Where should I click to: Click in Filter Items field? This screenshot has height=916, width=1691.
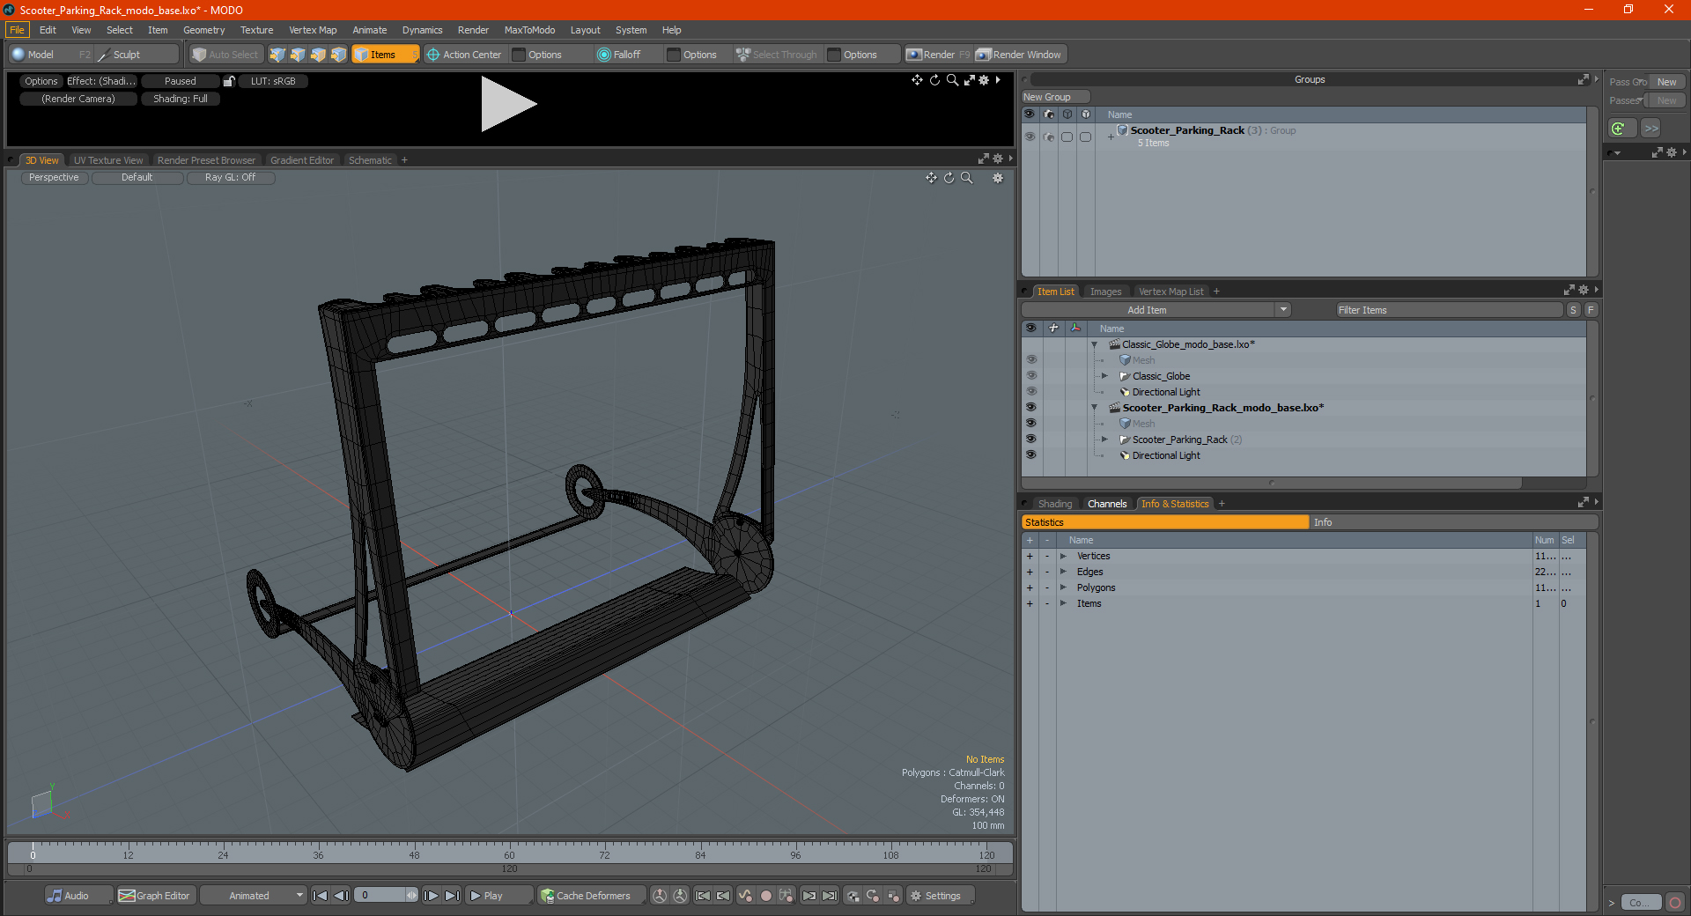point(1448,310)
